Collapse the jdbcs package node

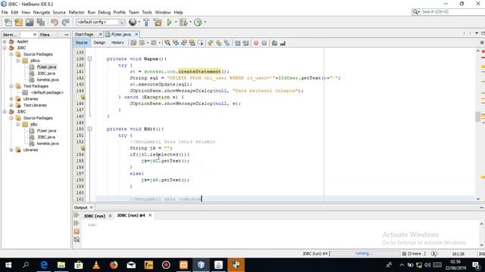(18, 60)
